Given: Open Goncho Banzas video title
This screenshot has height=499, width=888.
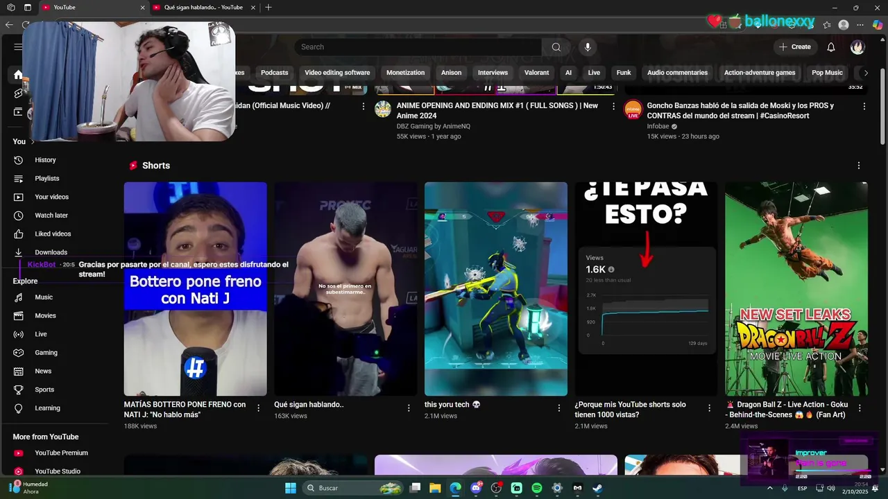Looking at the screenshot, I should coord(740,111).
